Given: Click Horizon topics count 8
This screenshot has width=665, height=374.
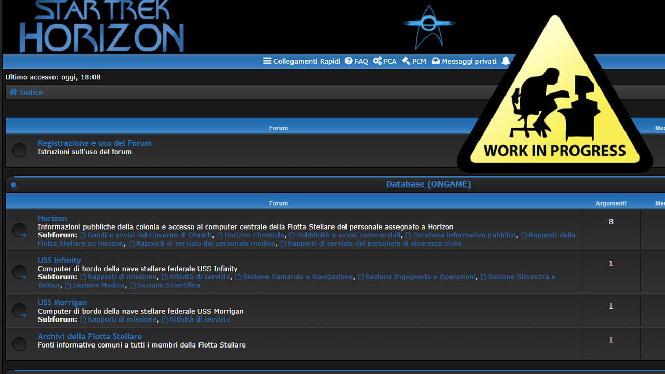Looking at the screenshot, I should (611, 222).
